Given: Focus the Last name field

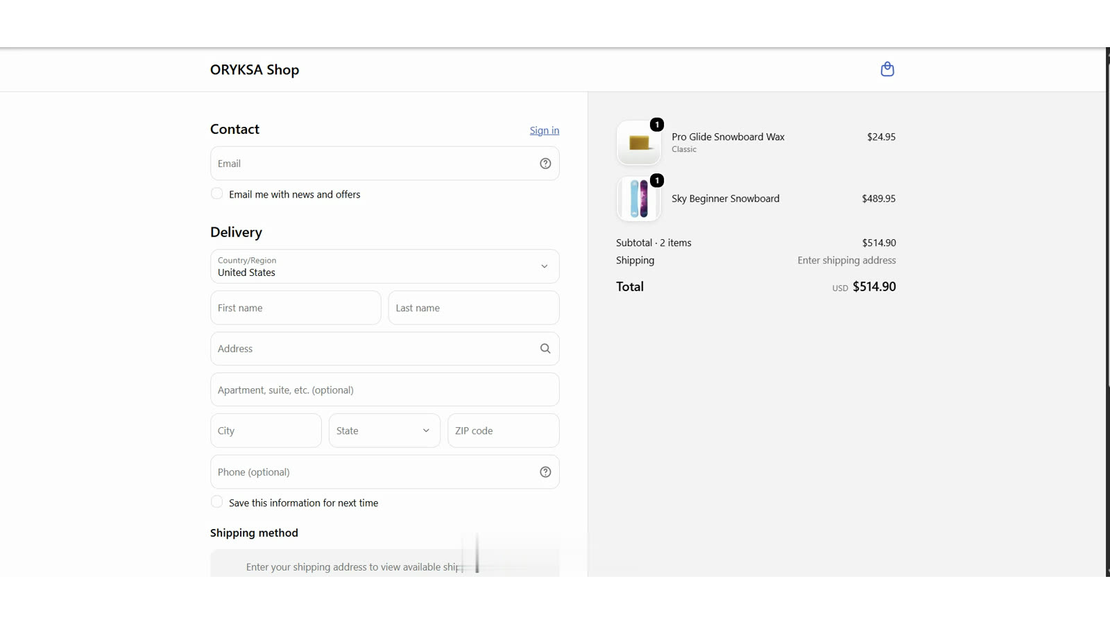Looking at the screenshot, I should click(474, 308).
